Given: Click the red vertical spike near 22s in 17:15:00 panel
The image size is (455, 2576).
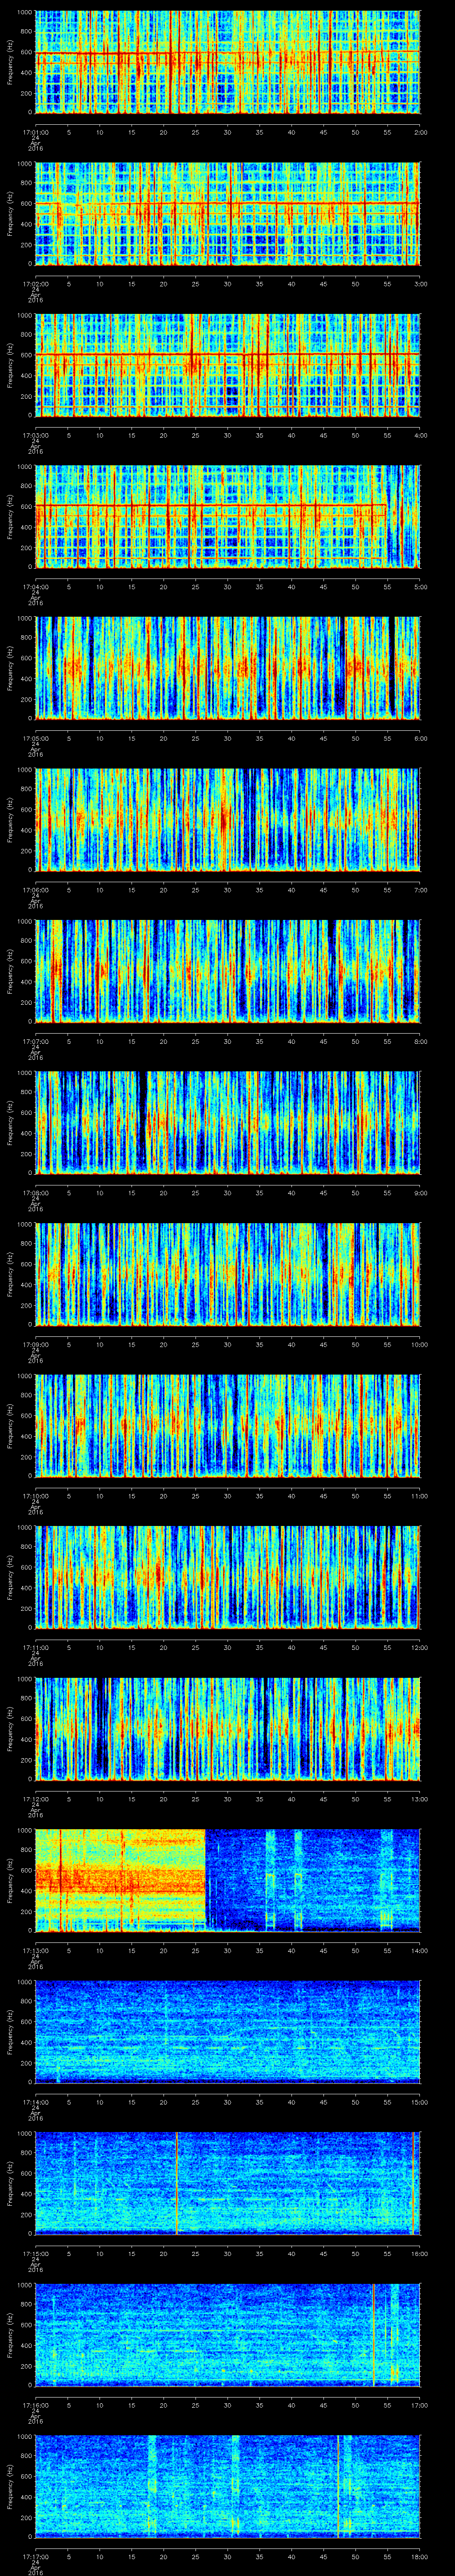Looking at the screenshot, I should click(177, 2183).
